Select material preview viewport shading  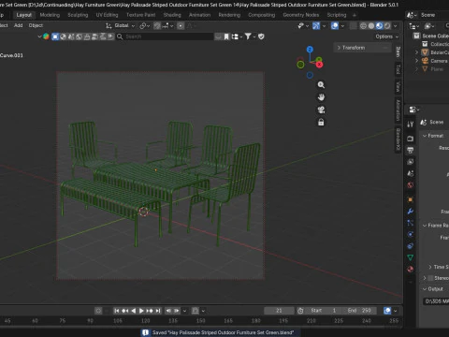pos(379,26)
